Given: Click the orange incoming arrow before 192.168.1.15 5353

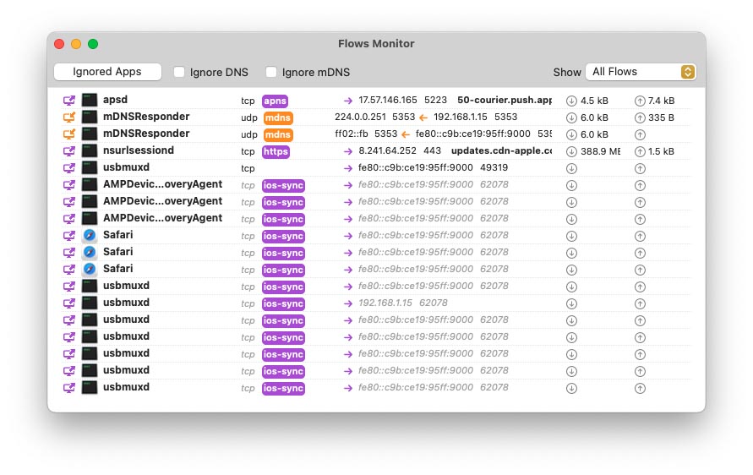Looking at the screenshot, I should tap(423, 117).
